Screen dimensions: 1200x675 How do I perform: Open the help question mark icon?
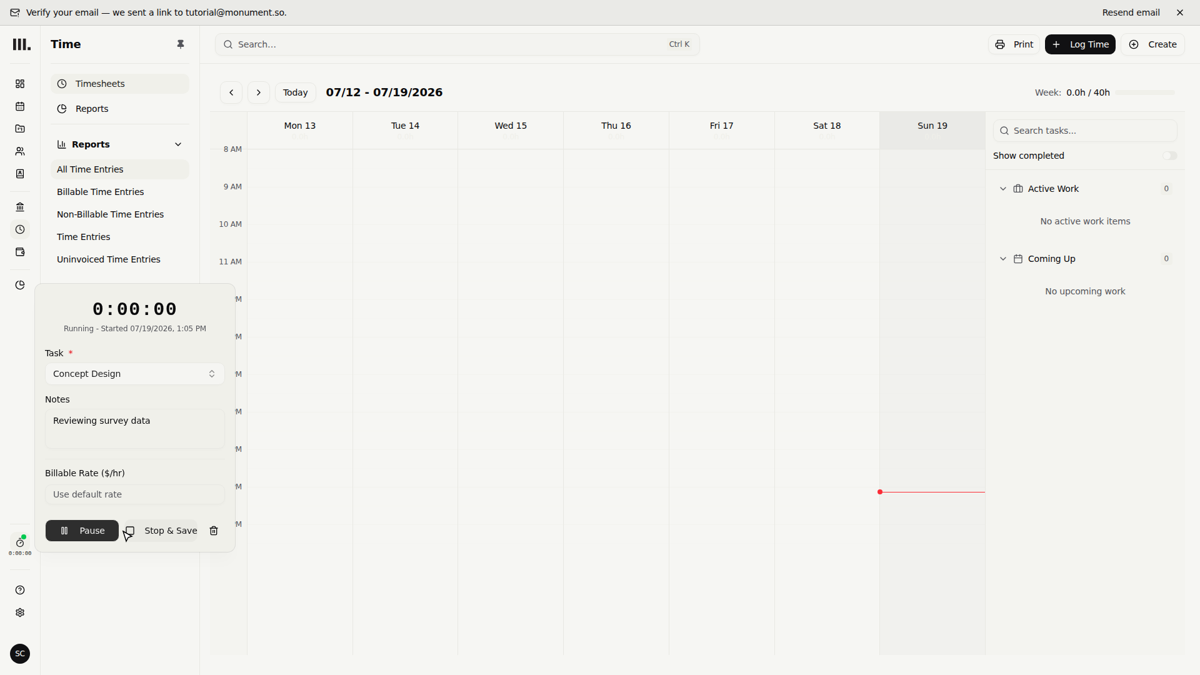point(20,590)
